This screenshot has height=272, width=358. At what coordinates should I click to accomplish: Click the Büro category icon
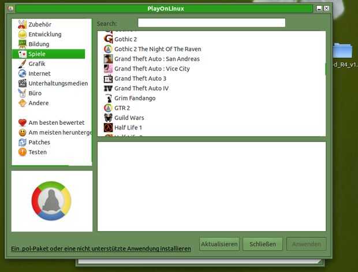22,93
